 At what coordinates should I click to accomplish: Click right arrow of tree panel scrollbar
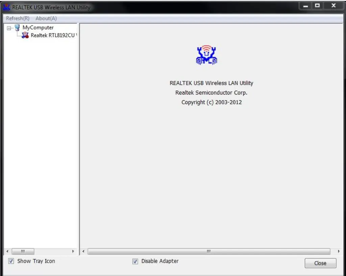click(73, 252)
